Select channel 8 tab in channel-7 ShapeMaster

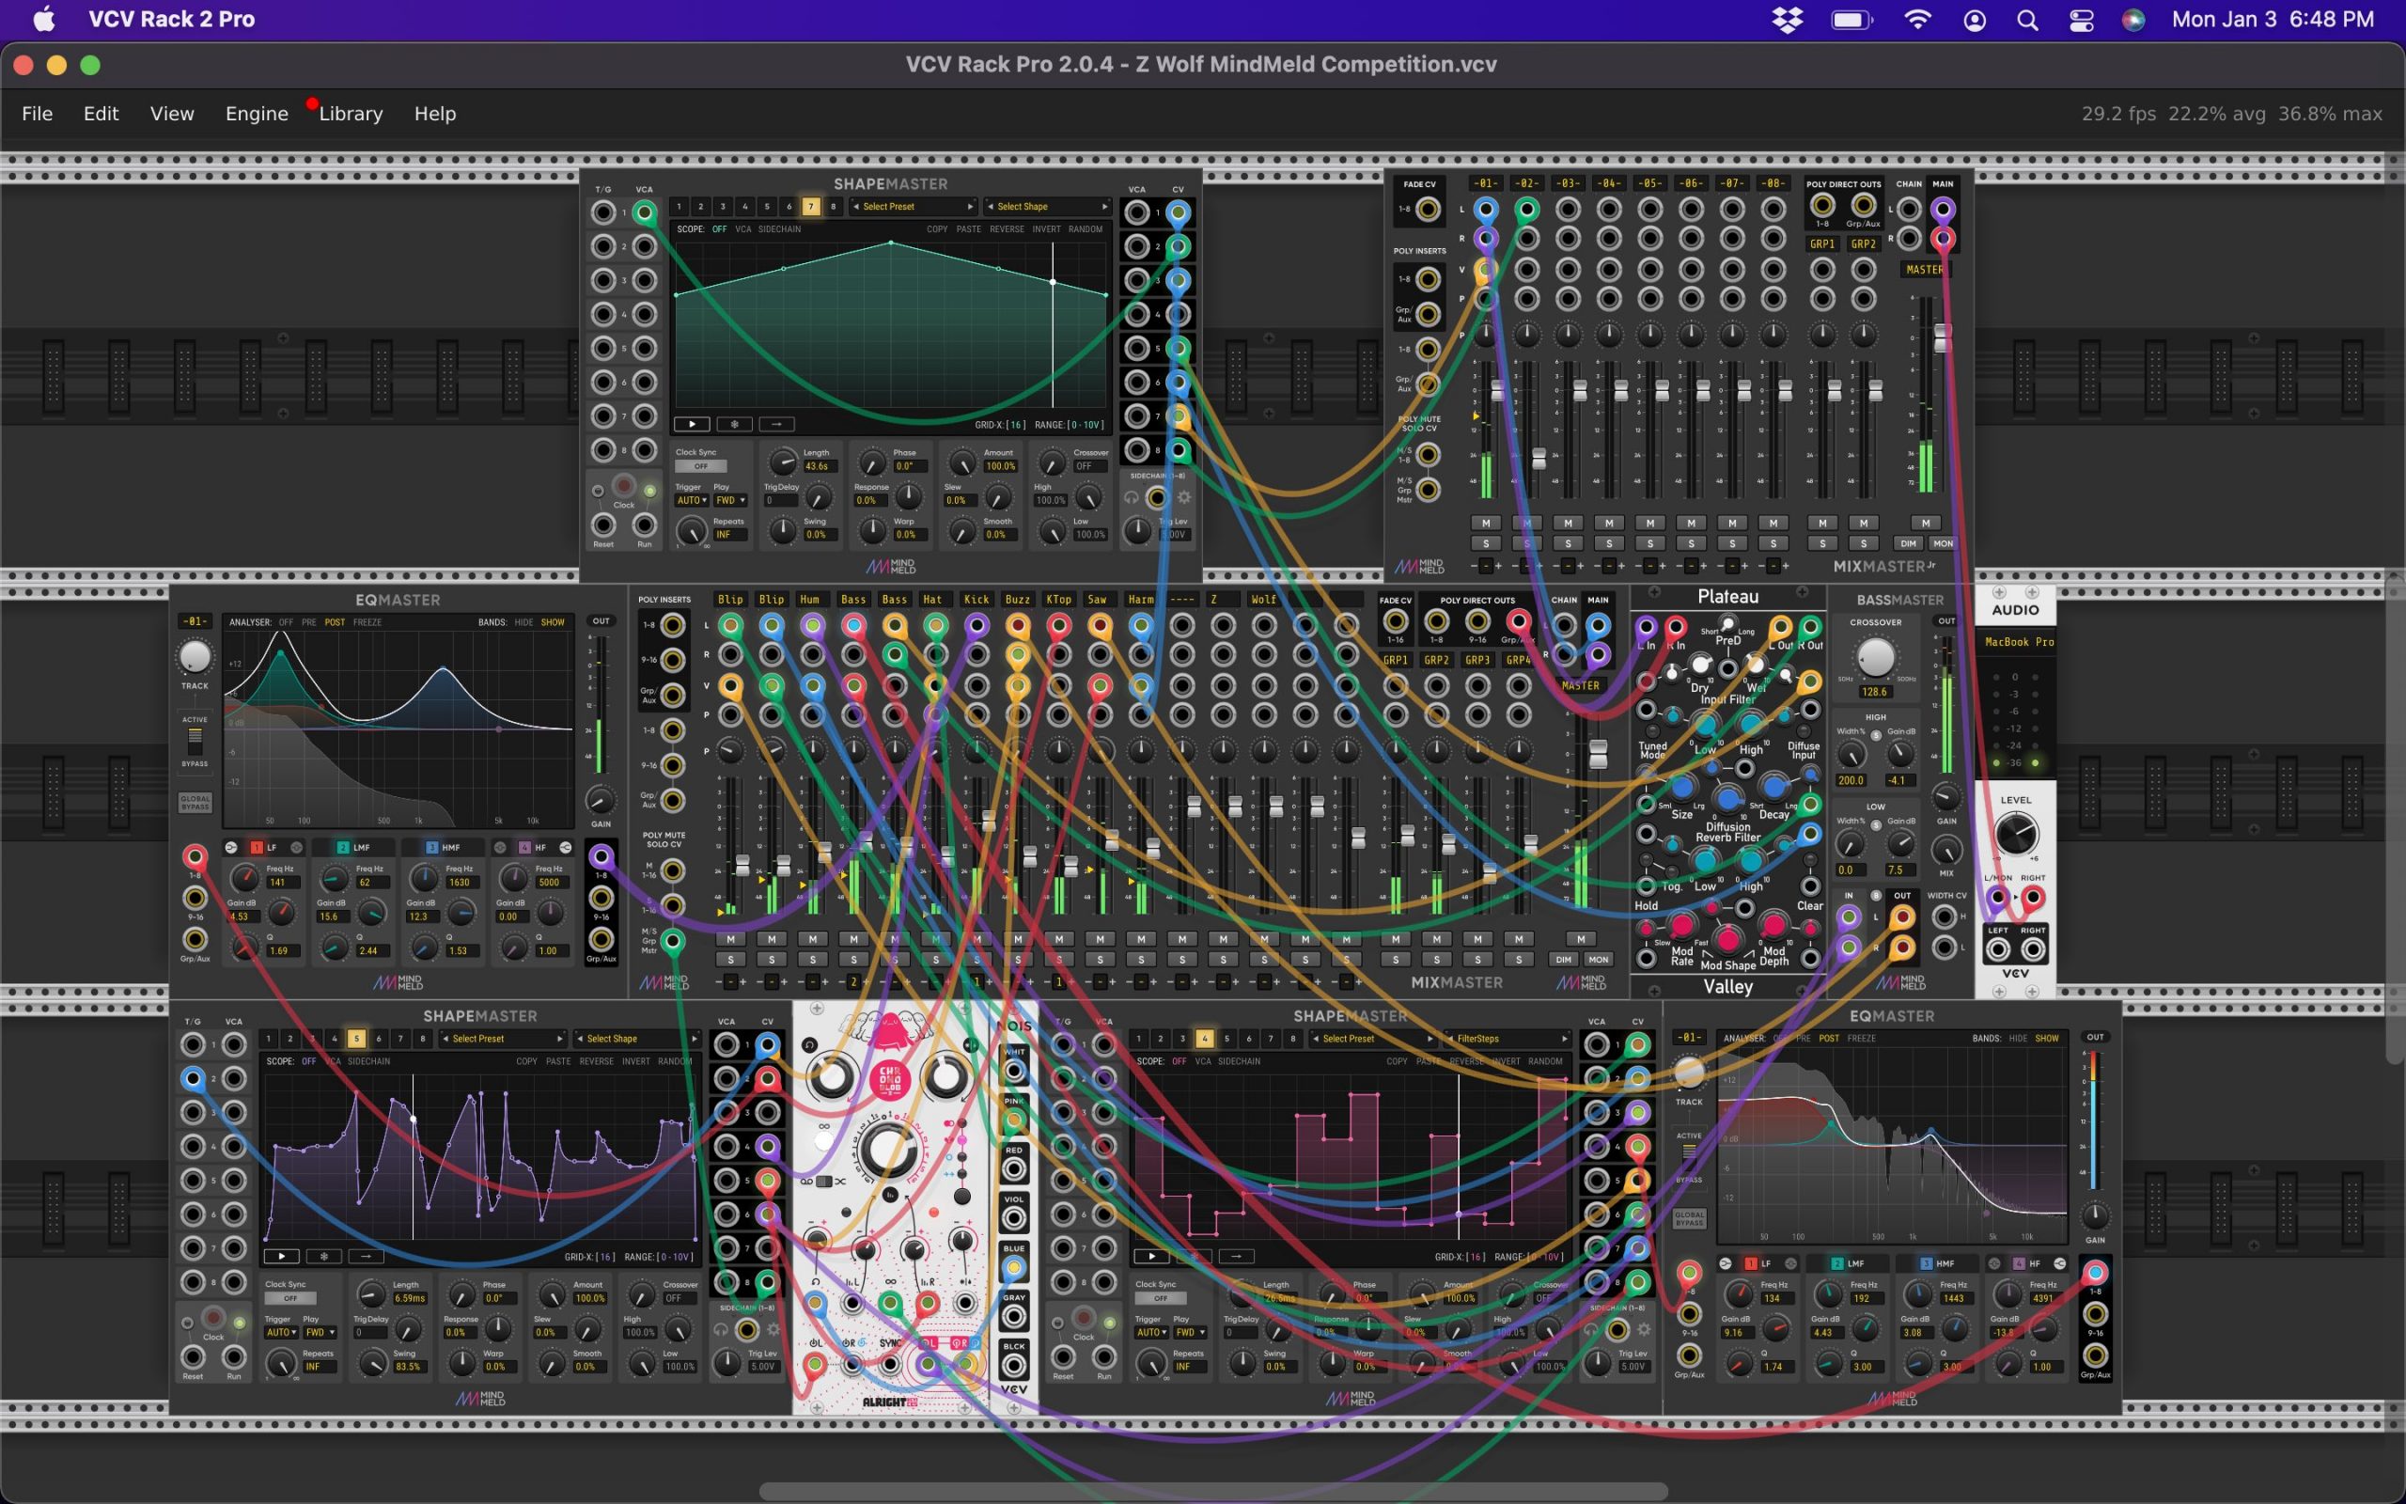(x=833, y=207)
